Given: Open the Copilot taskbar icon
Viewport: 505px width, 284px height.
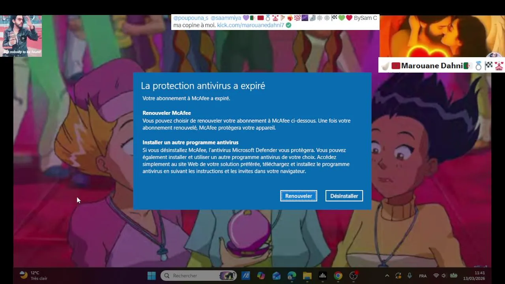Looking at the screenshot, I should pos(261,276).
